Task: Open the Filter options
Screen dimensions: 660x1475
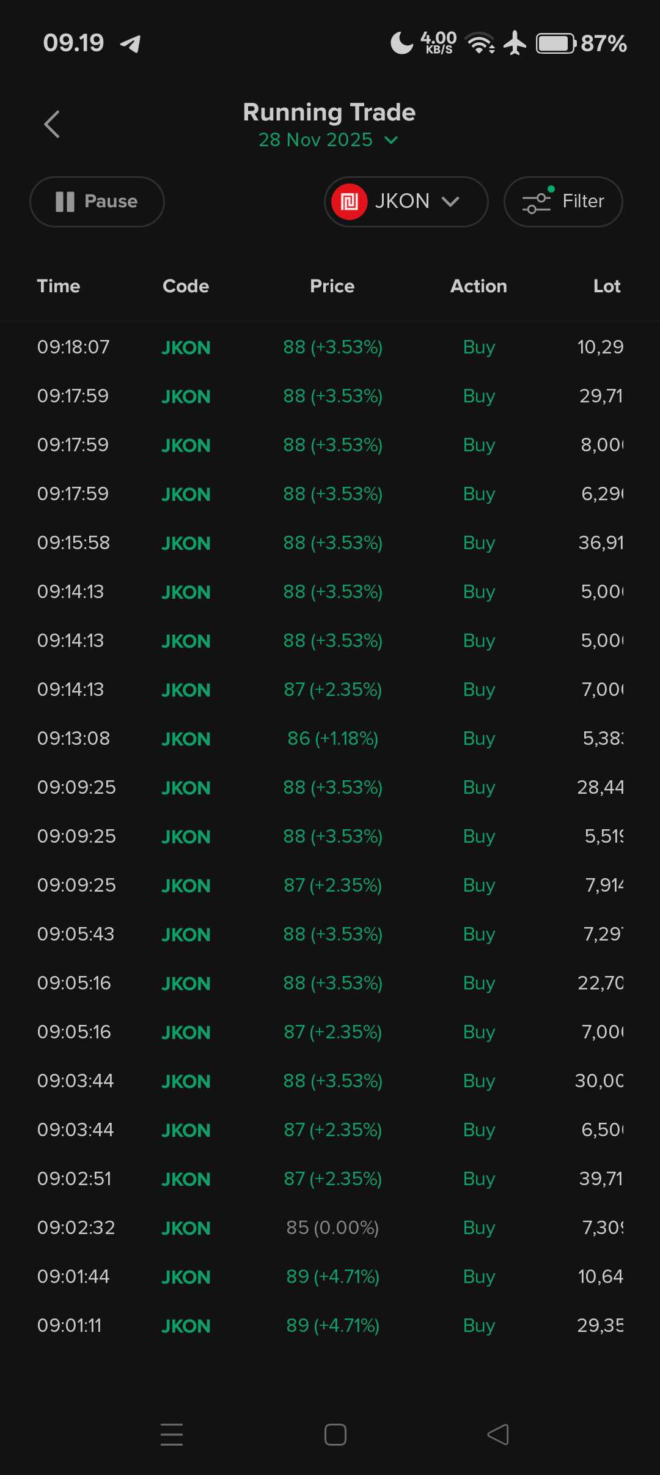Action: pos(563,202)
